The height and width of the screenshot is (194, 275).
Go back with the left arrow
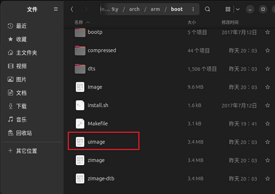click(72, 9)
